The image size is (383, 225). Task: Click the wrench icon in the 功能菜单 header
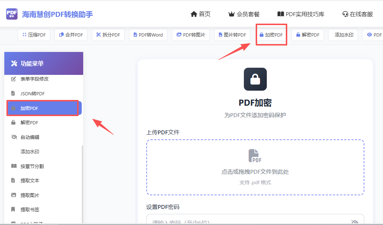pos(14,63)
